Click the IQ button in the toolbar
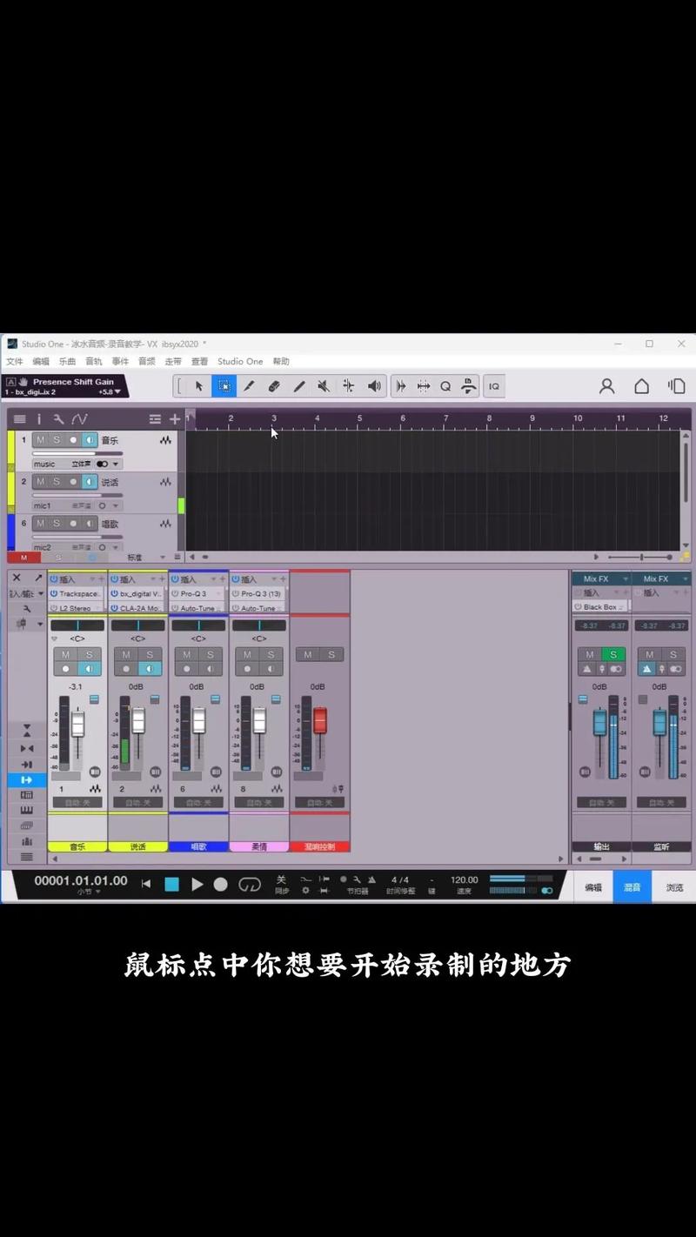This screenshot has height=1237, width=696. (x=494, y=386)
